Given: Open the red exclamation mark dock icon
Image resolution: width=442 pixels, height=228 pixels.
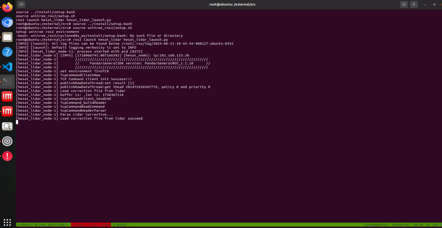Looking at the screenshot, I should coord(7,156).
